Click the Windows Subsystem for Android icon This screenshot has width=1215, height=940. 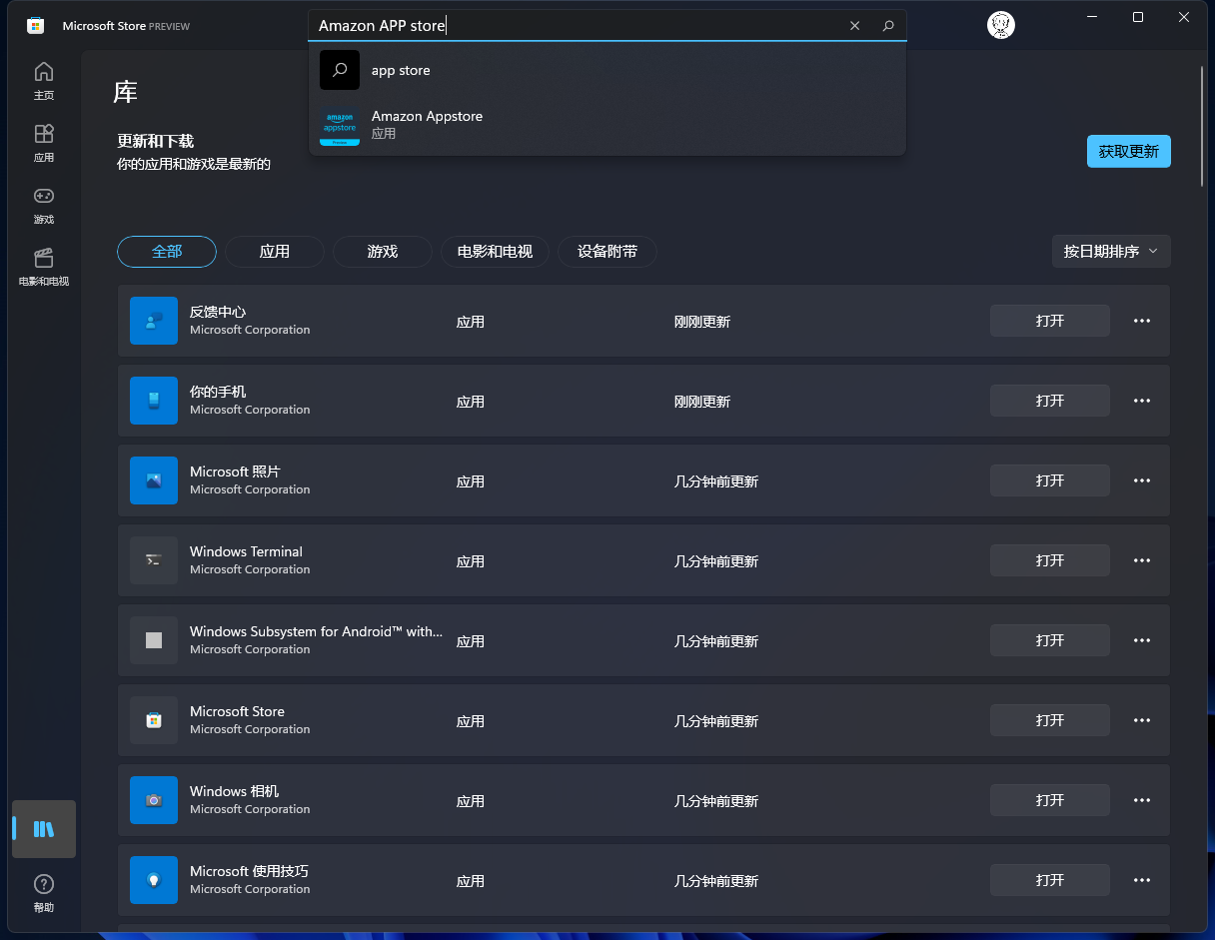pyautogui.click(x=154, y=640)
